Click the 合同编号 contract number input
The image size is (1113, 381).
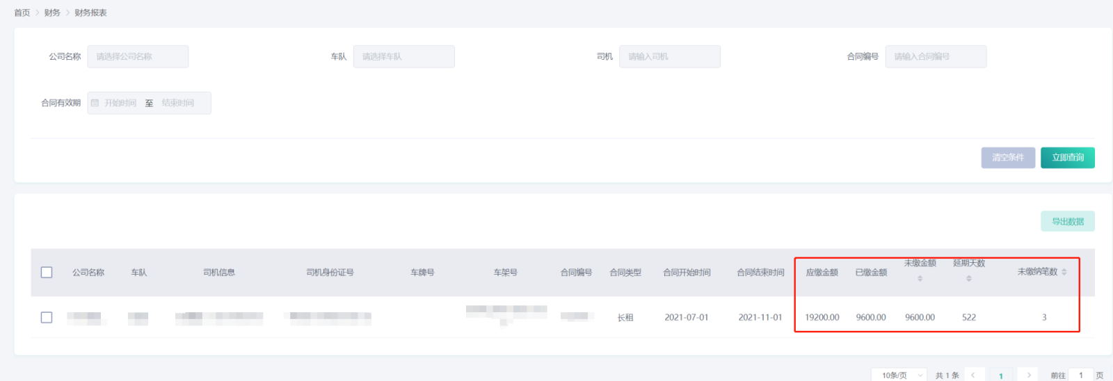[935, 56]
